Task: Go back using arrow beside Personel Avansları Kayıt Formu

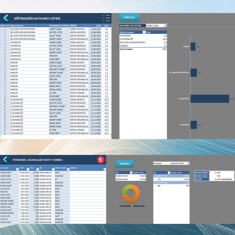Action: (x=5, y=159)
